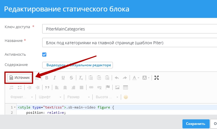Insert a numbered list
Viewport: 217px width, 129px height.
click(12, 87)
